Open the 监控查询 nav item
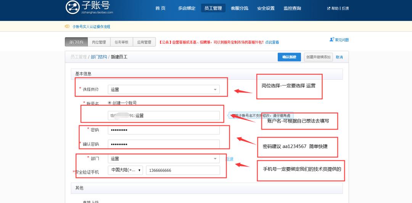 coord(292,8)
